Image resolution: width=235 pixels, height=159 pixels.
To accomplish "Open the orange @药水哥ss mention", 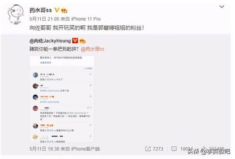I will pos(93,49).
